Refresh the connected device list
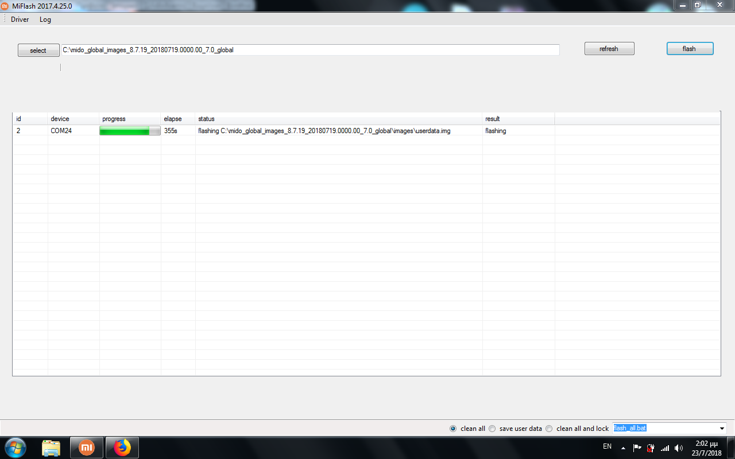Image resolution: width=735 pixels, height=459 pixels. (x=609, y=49)
